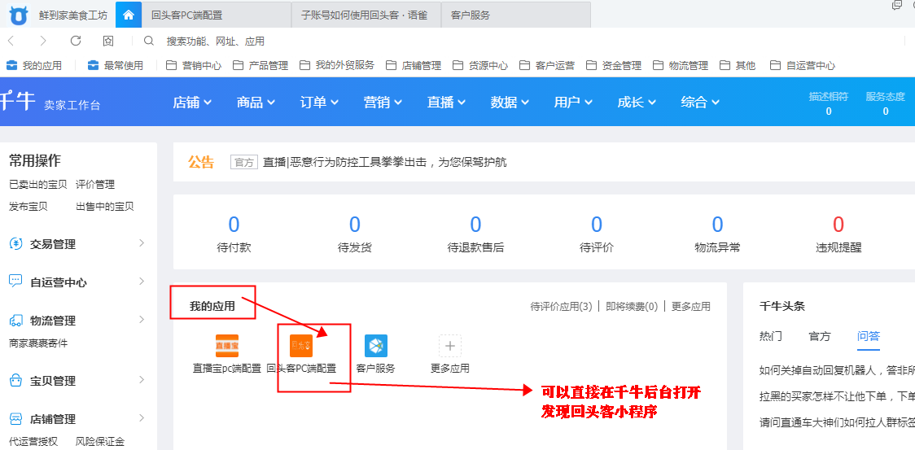This screenshot has width=915, height=450.
Task: Expand the 数据 top menu
Action: point(510,103)
